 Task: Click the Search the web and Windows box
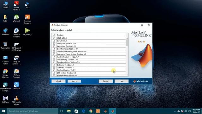[x=33, y=111]
